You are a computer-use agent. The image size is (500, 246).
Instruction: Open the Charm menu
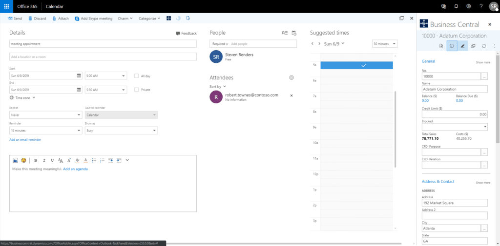click(125, 19)
